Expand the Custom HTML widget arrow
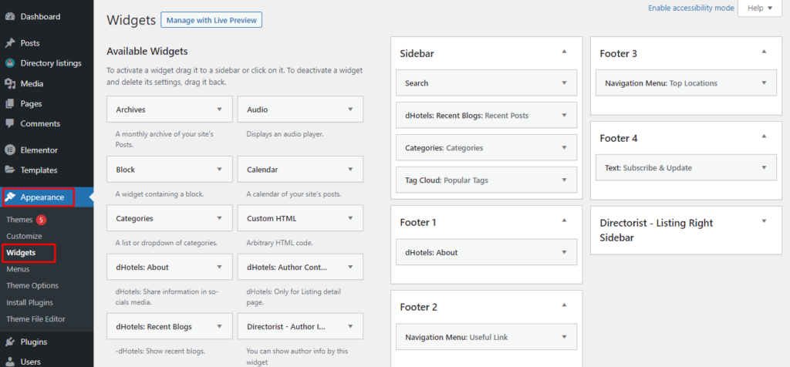The width and height of the screenshot is (790, 367). pos(350,218)
